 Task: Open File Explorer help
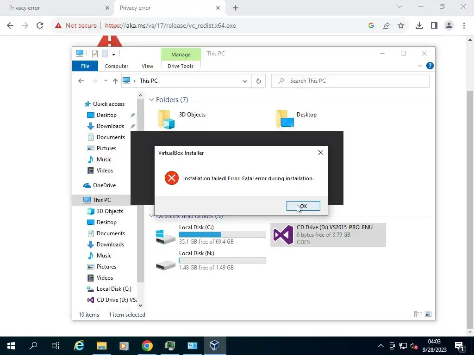(430, 66)
